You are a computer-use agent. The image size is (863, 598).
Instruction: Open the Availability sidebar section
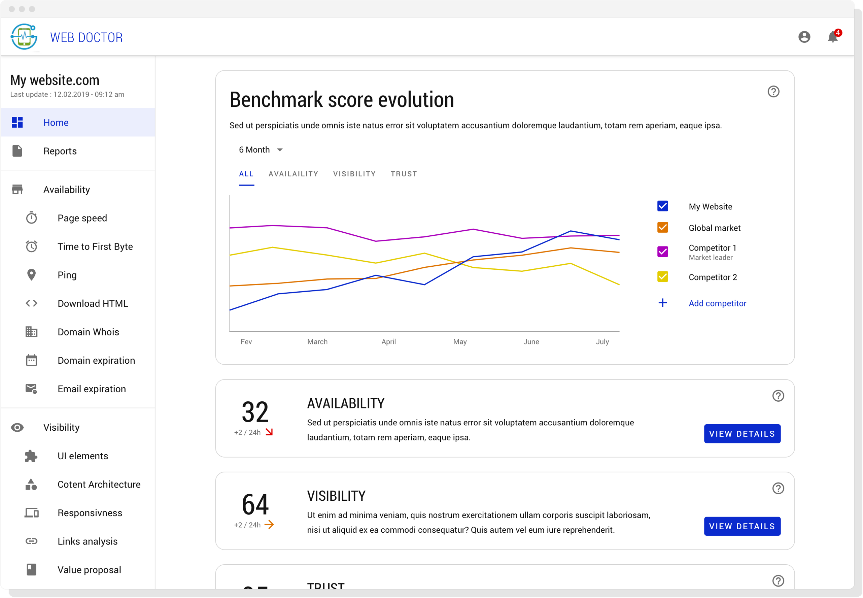click(x=77, y=189)
